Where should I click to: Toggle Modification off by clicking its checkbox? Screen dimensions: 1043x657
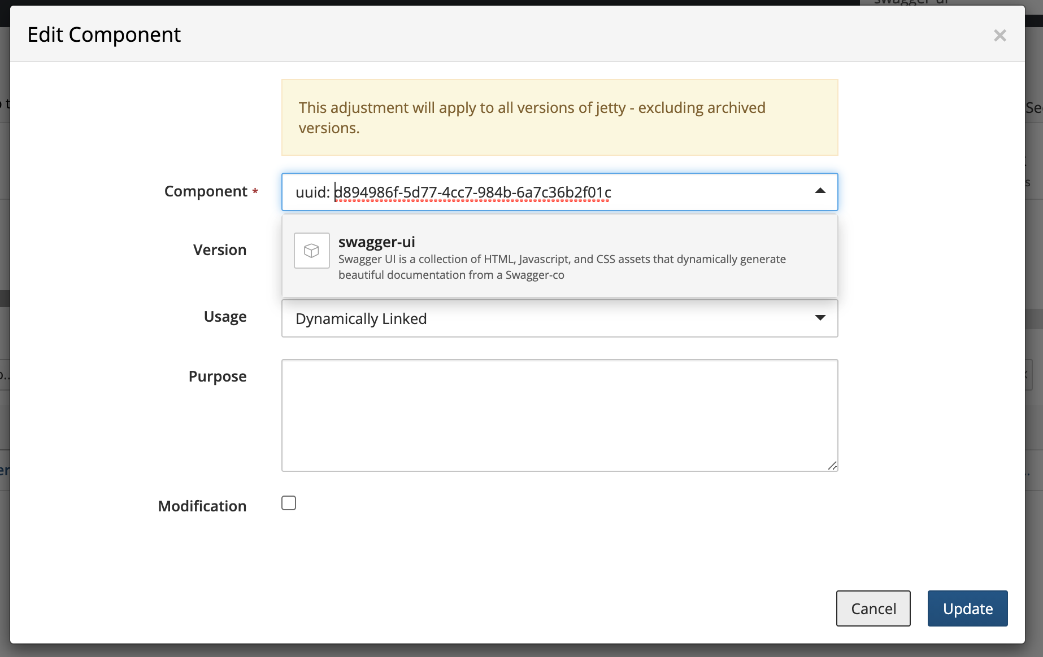point(289,503)
